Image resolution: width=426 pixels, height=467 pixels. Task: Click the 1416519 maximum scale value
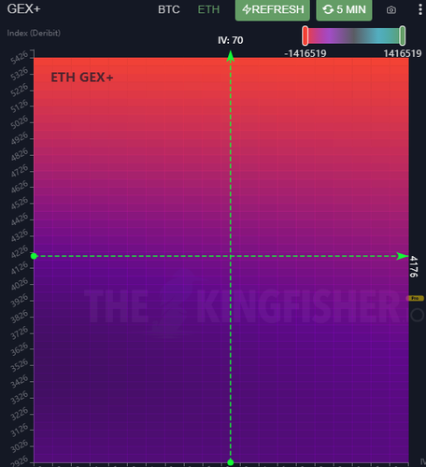pos(403,53)
